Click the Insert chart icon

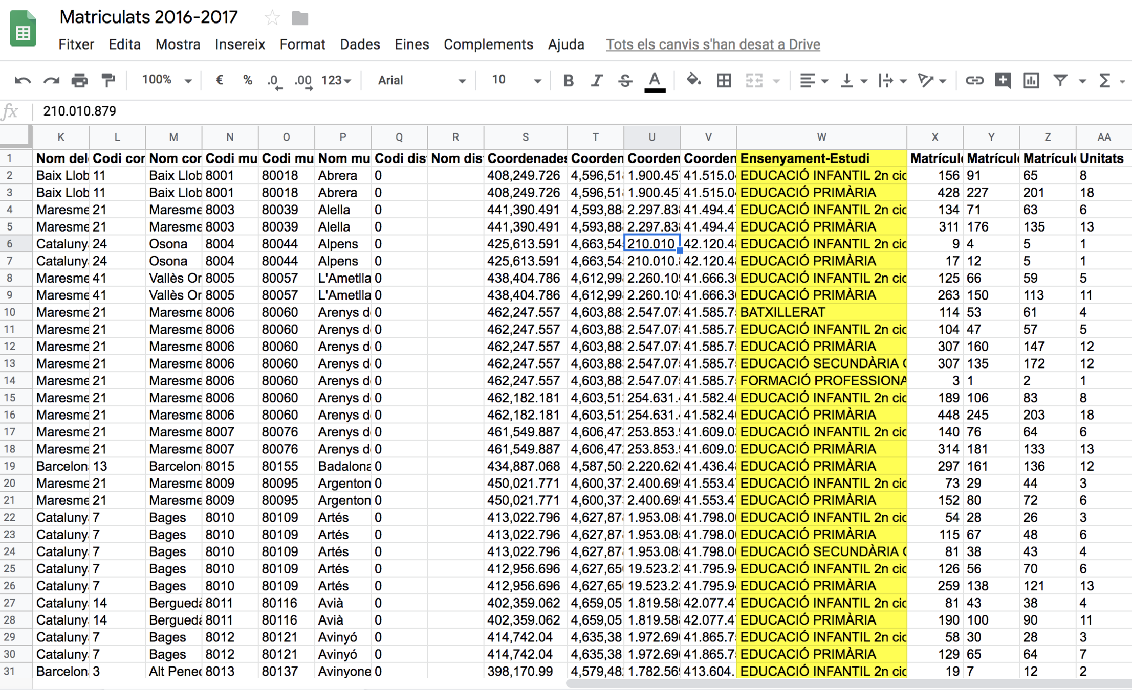tap(1031, 80)
